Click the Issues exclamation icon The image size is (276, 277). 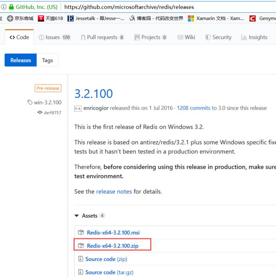tap(41, 37)
